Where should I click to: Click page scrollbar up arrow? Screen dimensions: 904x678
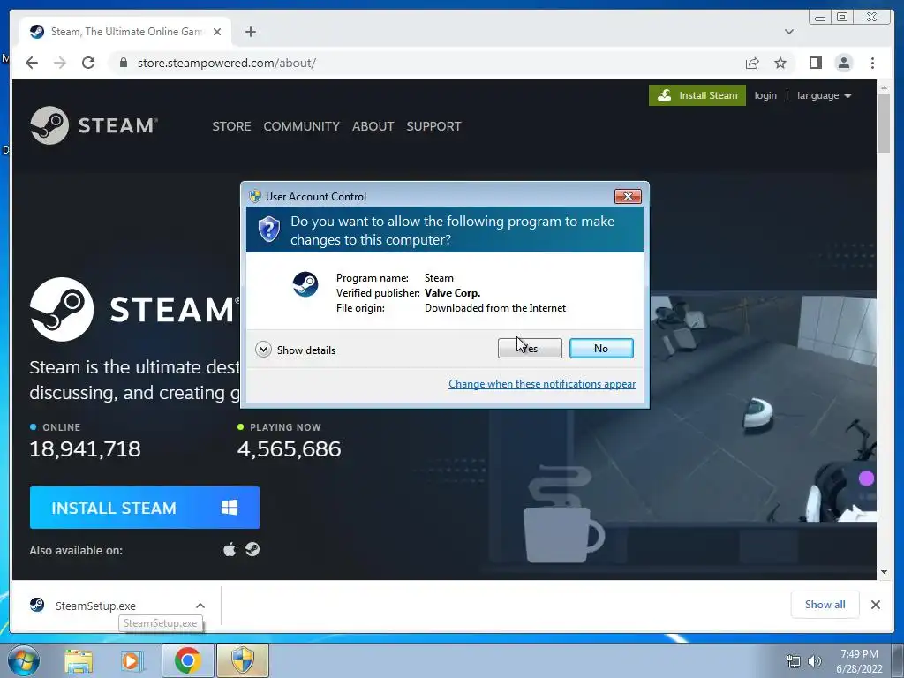[x=884, y=87]
